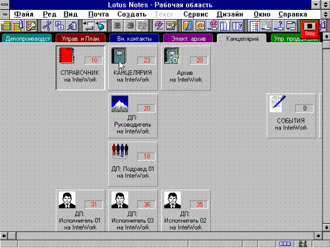Click the copy icon with two A pages
The height and width of the screenshot is (248, 330).
[x=60, y=26]
